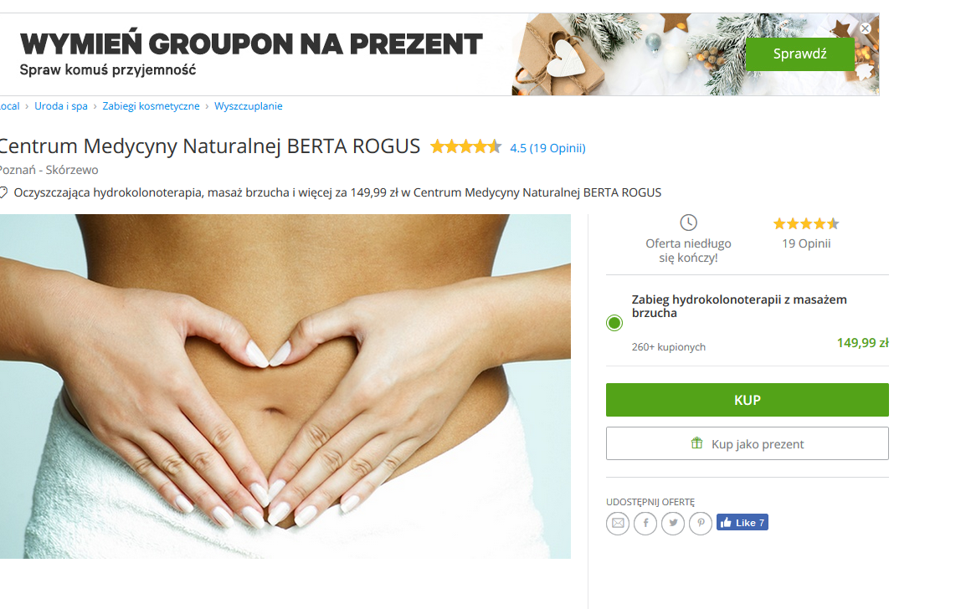966x609 pixels.
Task: Open the Wyszczuplanie breadcrumb link
Action: (249, 106)
